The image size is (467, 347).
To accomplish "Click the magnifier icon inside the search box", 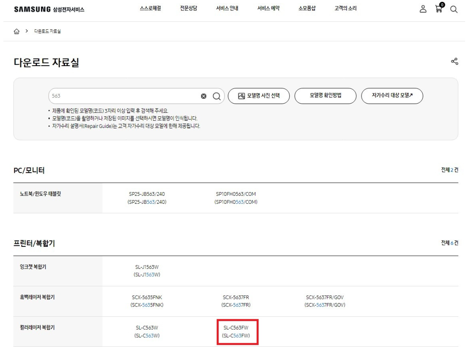I will [216, 96].
